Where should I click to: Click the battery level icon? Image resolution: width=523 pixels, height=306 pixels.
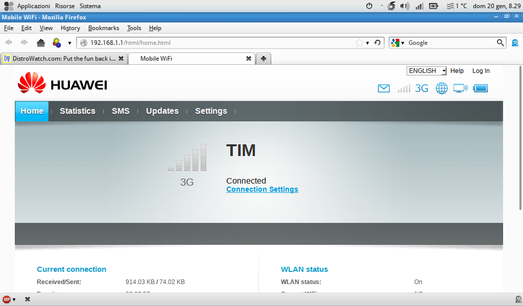pos(480,88)
